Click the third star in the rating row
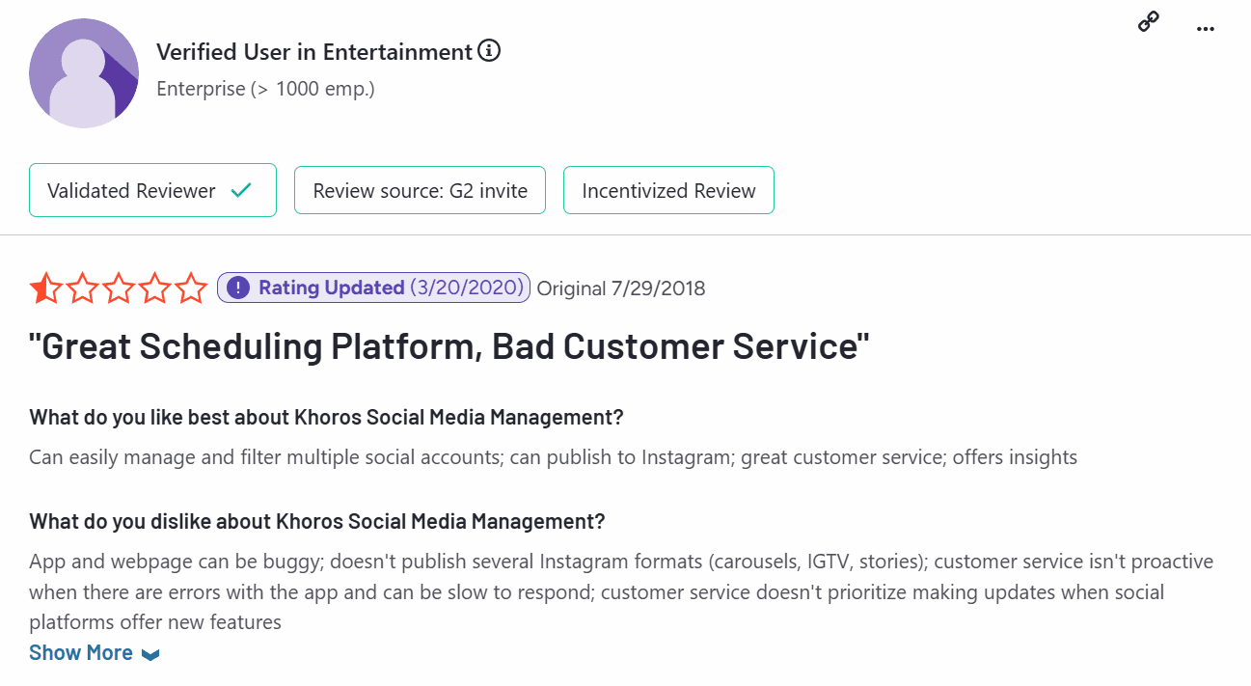Screen dimensions: 1251x686 tap(118, 288)
